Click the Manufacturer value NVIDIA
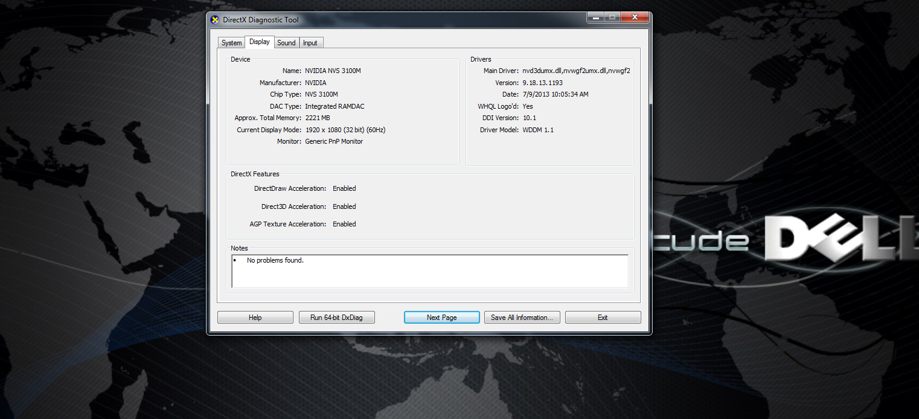Screen dimensions: 919x419 (x=316, y=83)
